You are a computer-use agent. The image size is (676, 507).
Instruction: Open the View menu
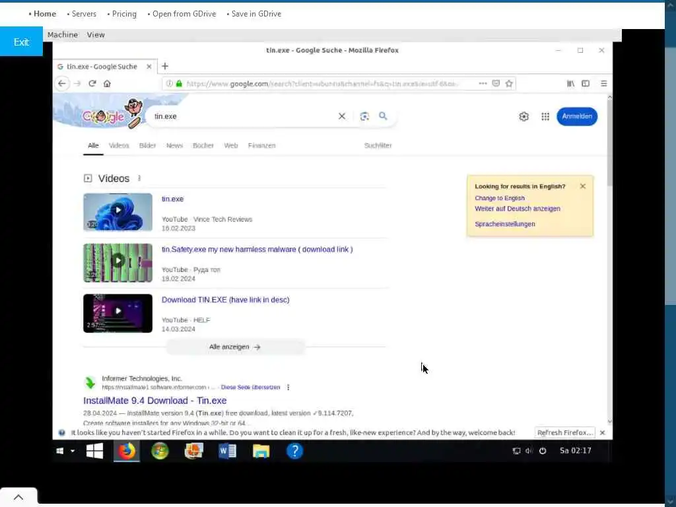96,35
